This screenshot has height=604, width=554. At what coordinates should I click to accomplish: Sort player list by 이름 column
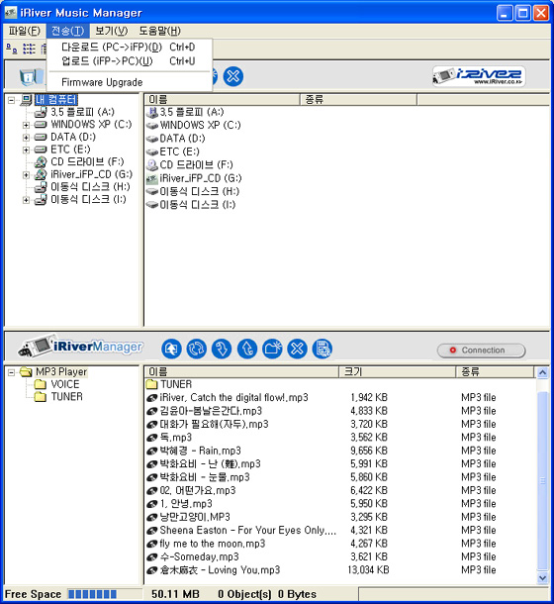coord(241,371)
